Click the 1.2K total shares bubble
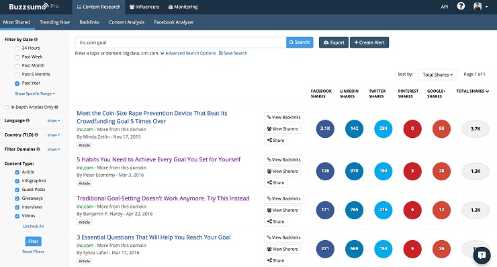This screenshot has width=497, height=267. pos(476,211)
